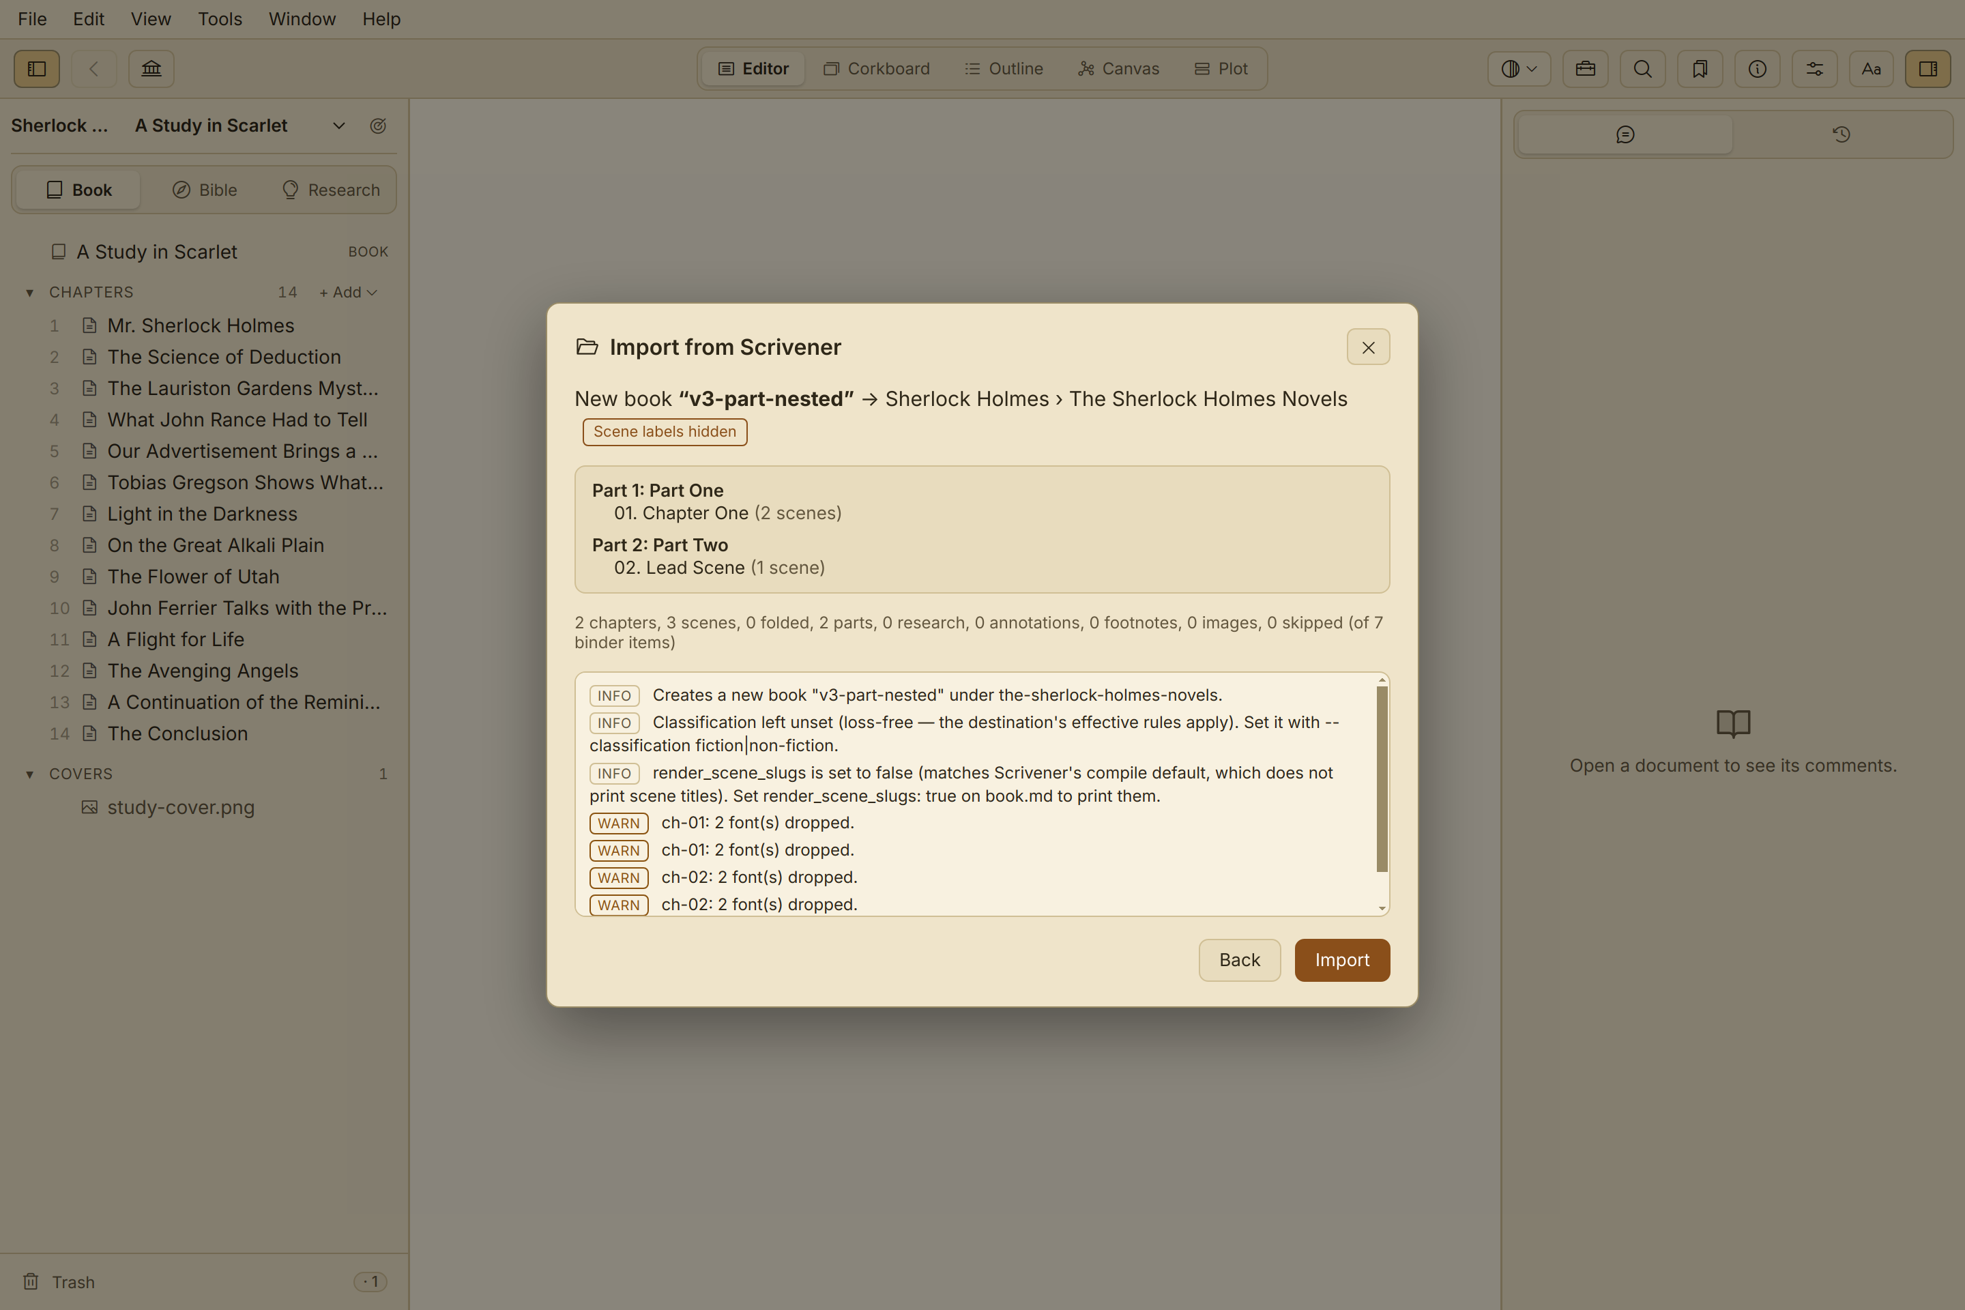The width and height of the screenshot is (1965, 1310).
Task: Click the document icon beside The Lauriston Gardens
Action: [x=89, y=388]
